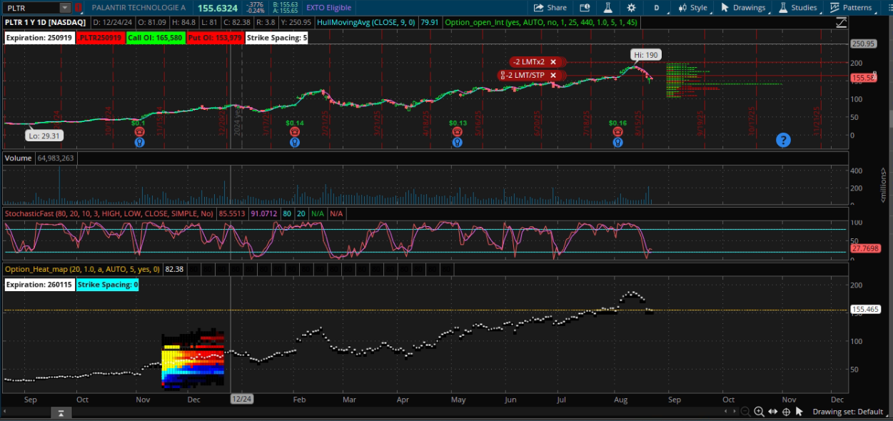Select the StochasticFast study label
Screen dimensions: 893x421
pyautogui.click(x=110, y=213)
